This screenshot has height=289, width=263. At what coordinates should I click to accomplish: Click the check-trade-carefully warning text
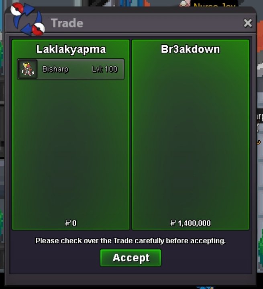tap(130, 241)
